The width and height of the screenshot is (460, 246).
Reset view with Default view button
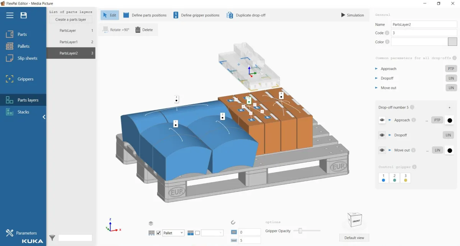(x=354, y=238)
